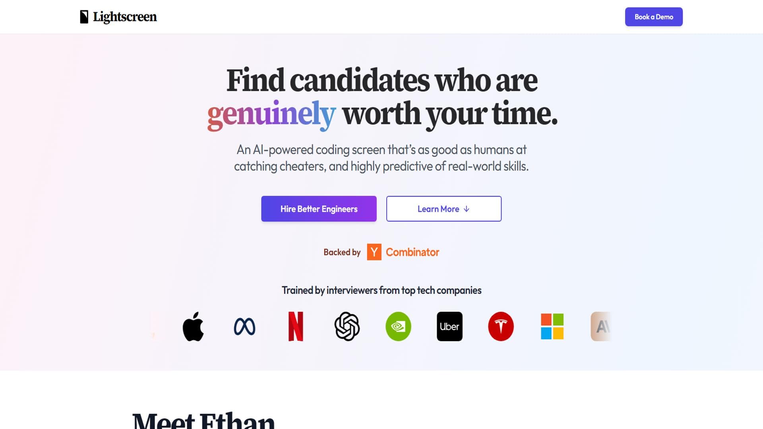Open the Combinator text link
763x429 pixels.
tap(412, 252)
